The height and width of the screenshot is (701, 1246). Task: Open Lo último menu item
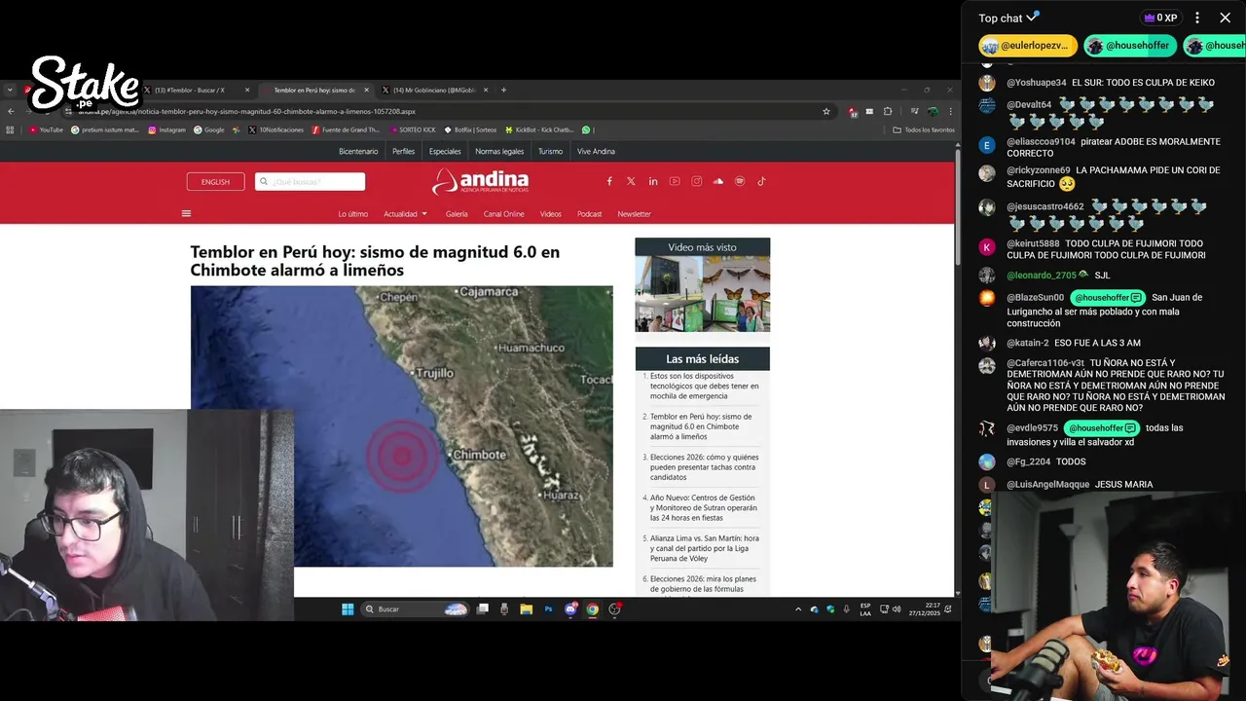click(353, 214)
